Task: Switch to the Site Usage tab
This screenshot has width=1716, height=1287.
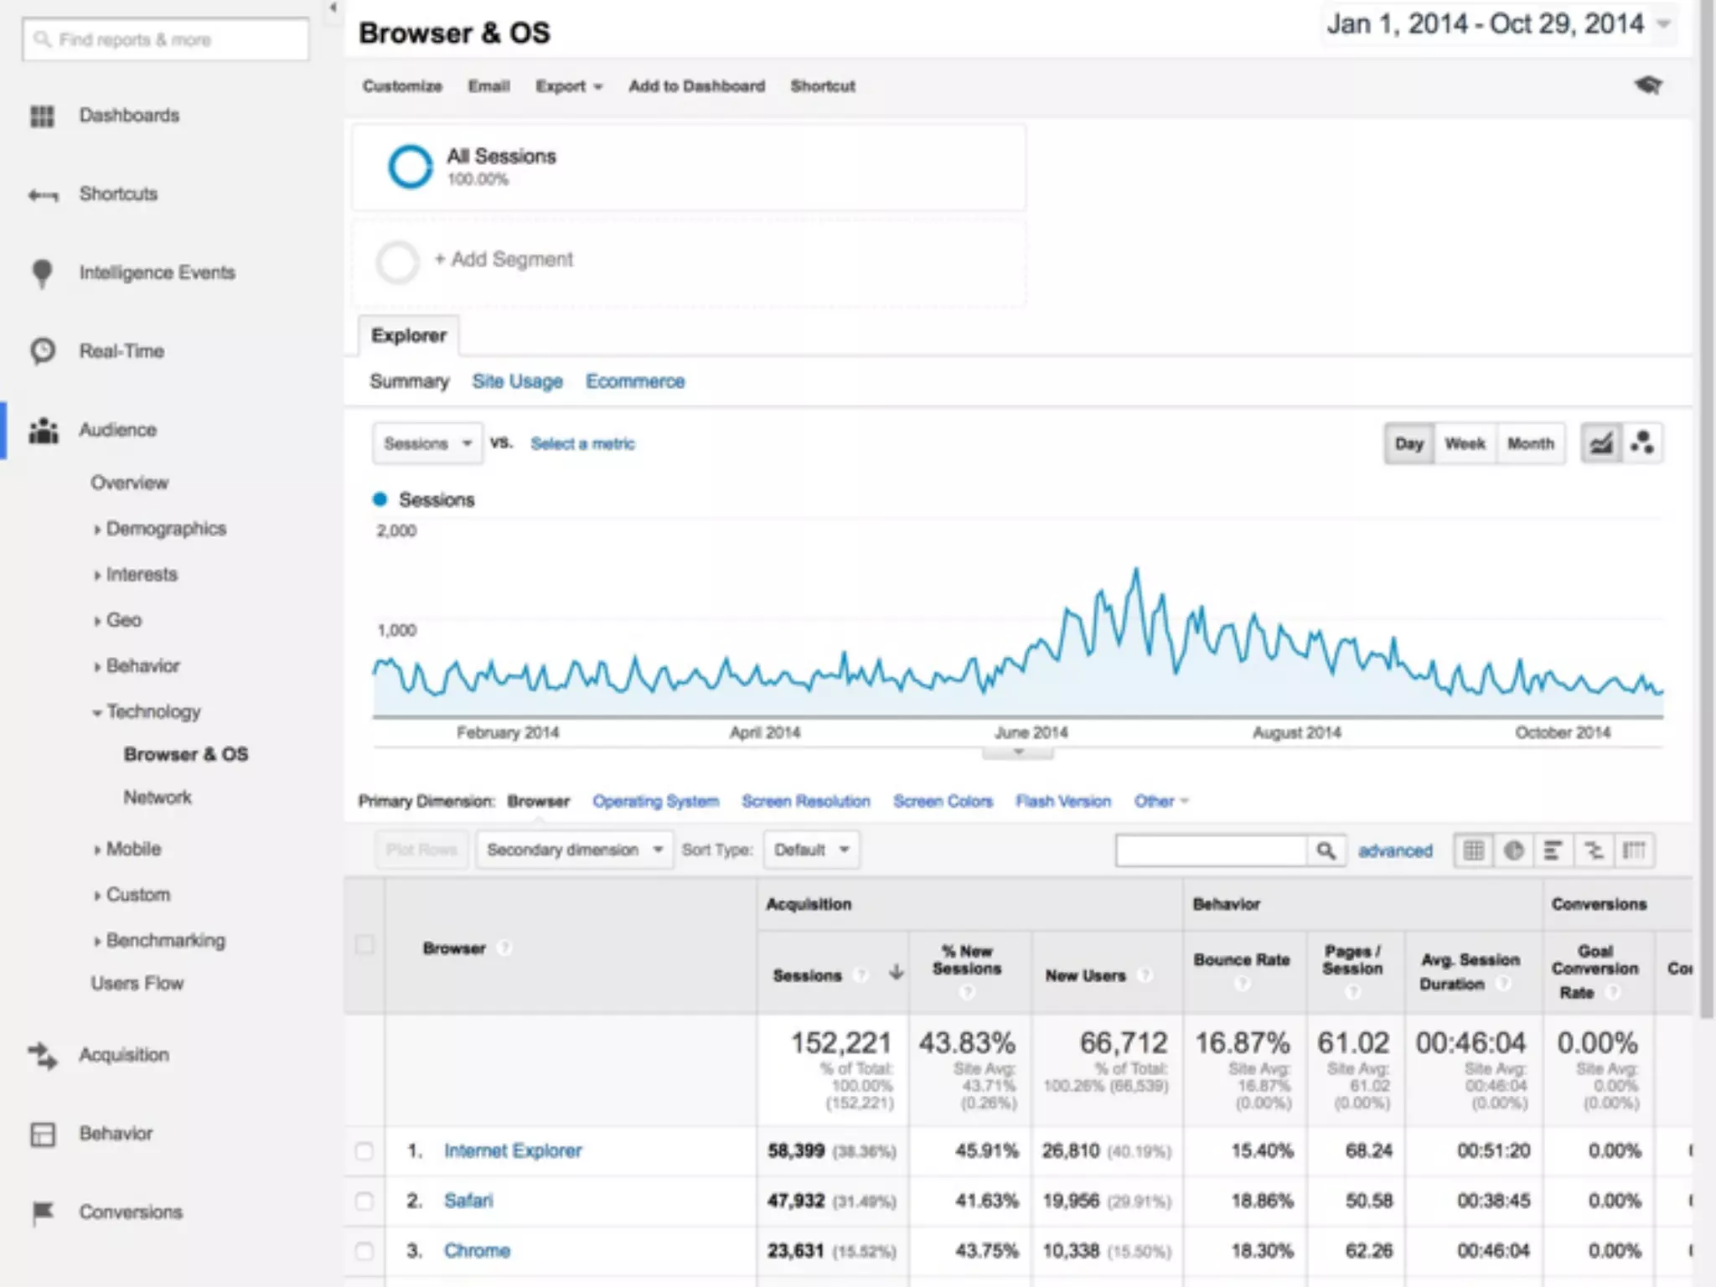Action: 517,381
